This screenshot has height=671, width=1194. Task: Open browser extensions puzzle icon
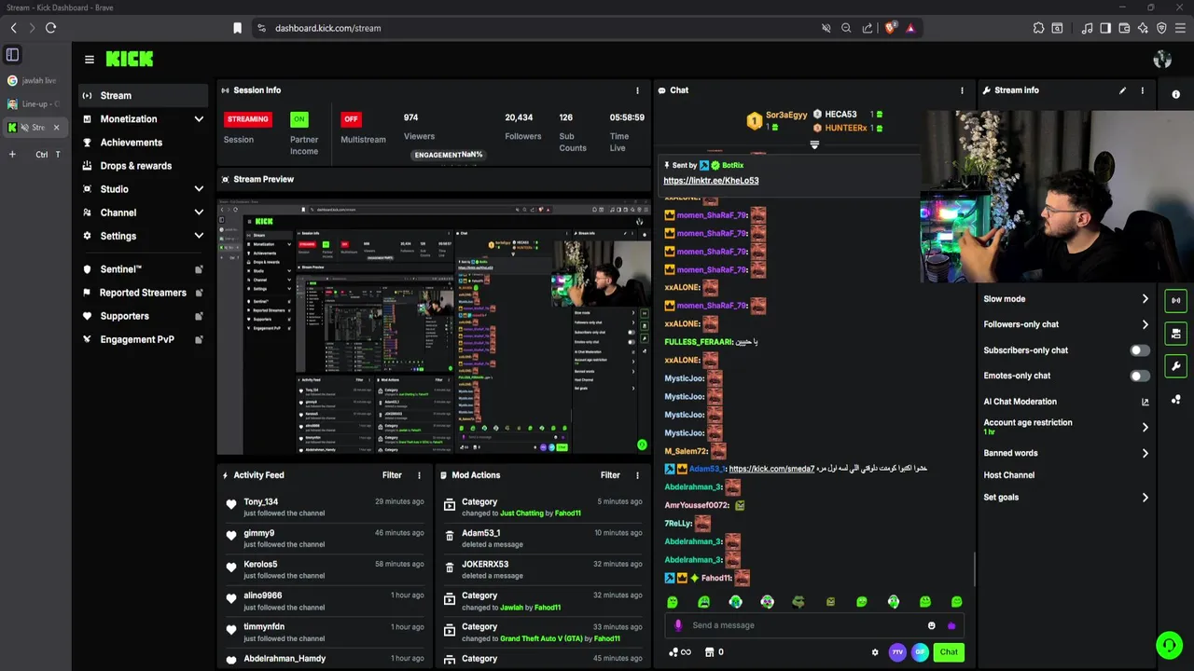click(1038, 28)
